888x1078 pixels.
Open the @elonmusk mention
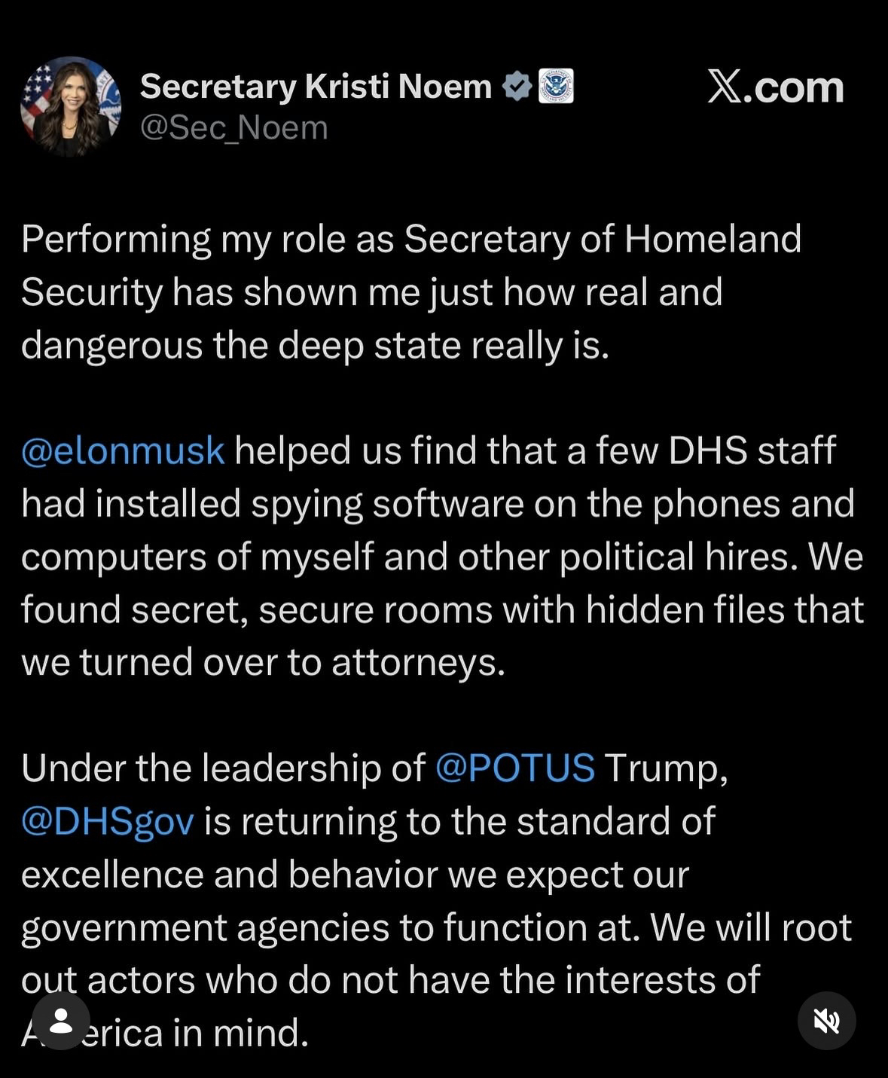[x=123, y=450]
